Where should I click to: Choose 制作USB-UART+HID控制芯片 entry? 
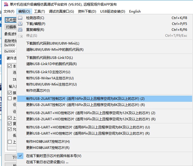click(x=105, y=127)
